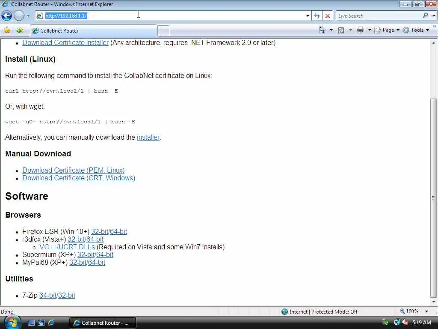438x329 pixels.
Task: Download Supermium 64-bit
Action: (x=105, y=255)
